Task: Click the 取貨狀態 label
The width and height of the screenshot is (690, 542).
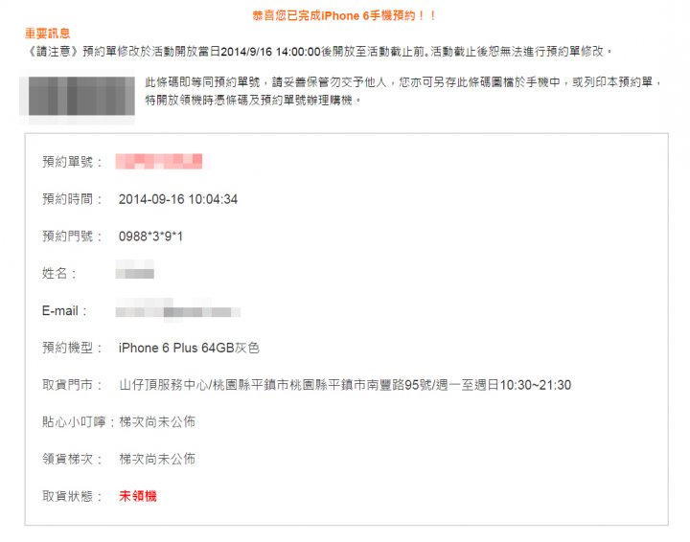Action: (x=73, y=496)
